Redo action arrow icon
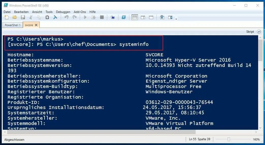 74,17
